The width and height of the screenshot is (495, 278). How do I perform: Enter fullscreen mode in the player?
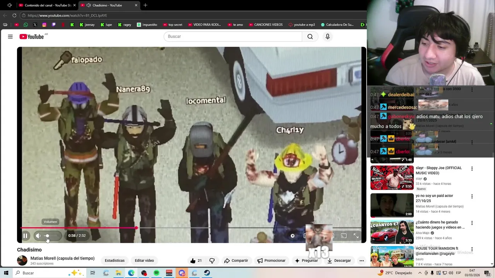pyautogui.click(x=356, y=236)
